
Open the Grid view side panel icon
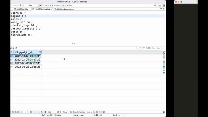pos(164,62)
